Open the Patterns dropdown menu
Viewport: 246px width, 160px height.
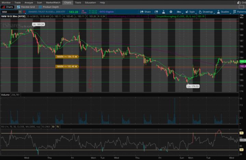[x=240, y=12]
